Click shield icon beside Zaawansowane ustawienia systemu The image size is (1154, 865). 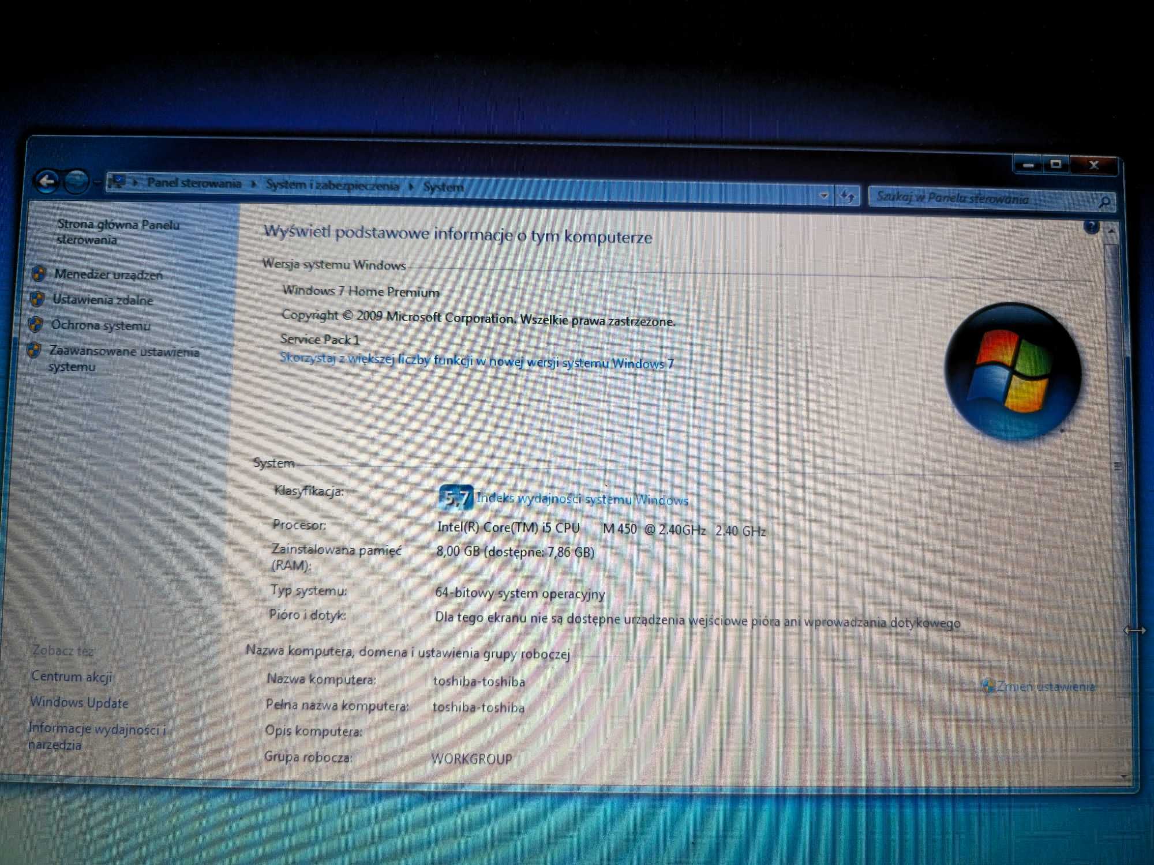33,350
